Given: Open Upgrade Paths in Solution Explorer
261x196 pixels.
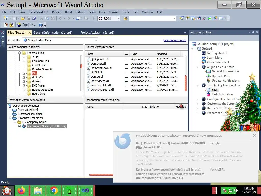Looking at the screenshot, I should coord(221,76).
